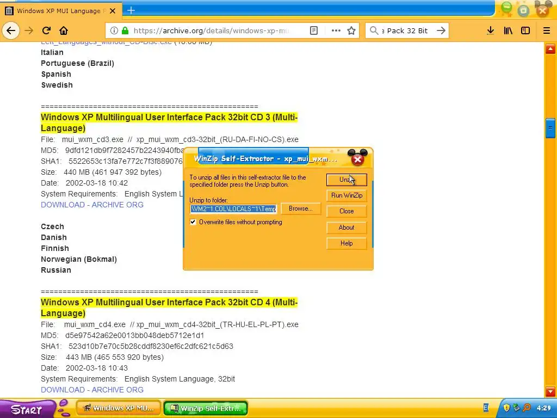Submit the search with arrow button
Screen dimensions: 557x418
pos(441,30)
